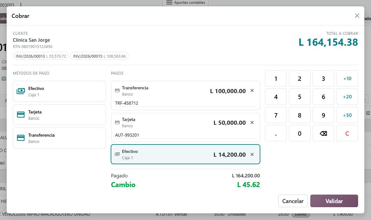Tap the numpad 5 key
This screenshot has height=220, width=371.
(300, 97)
